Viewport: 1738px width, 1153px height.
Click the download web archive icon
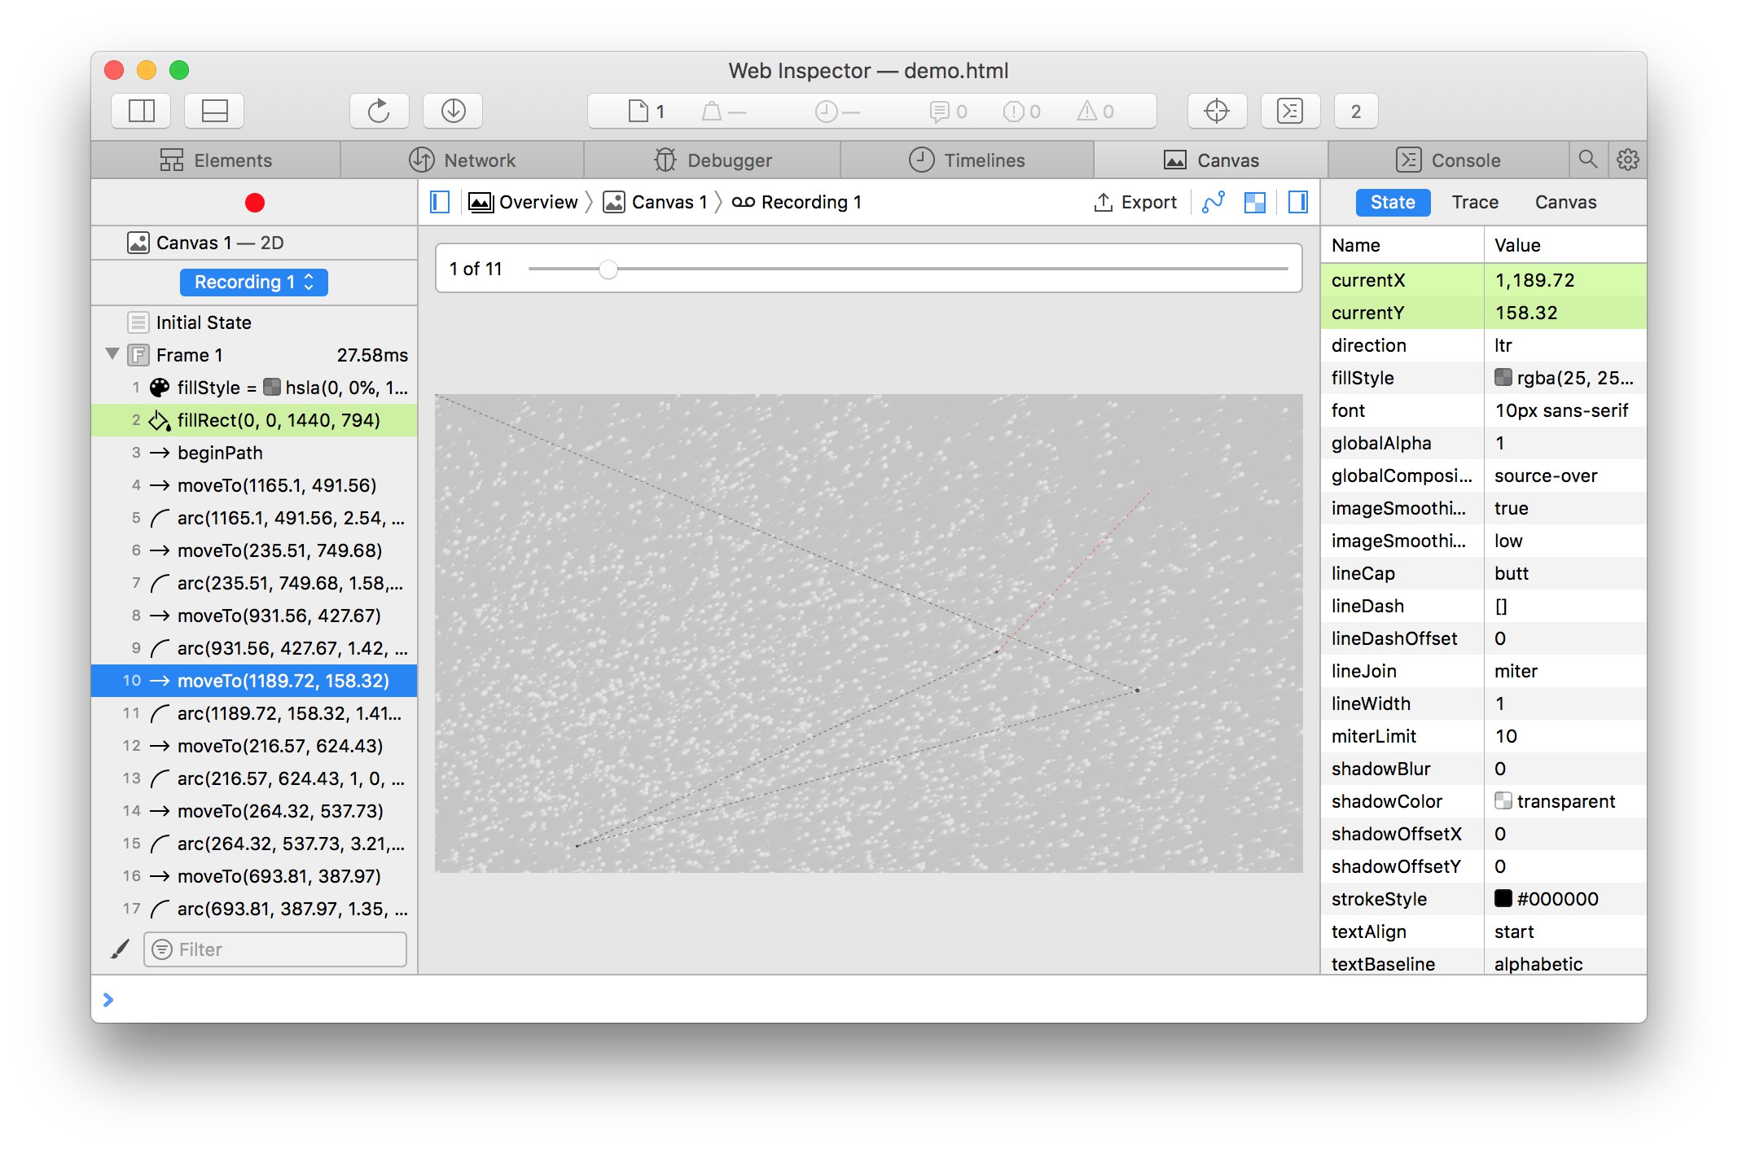click(453, 111)
